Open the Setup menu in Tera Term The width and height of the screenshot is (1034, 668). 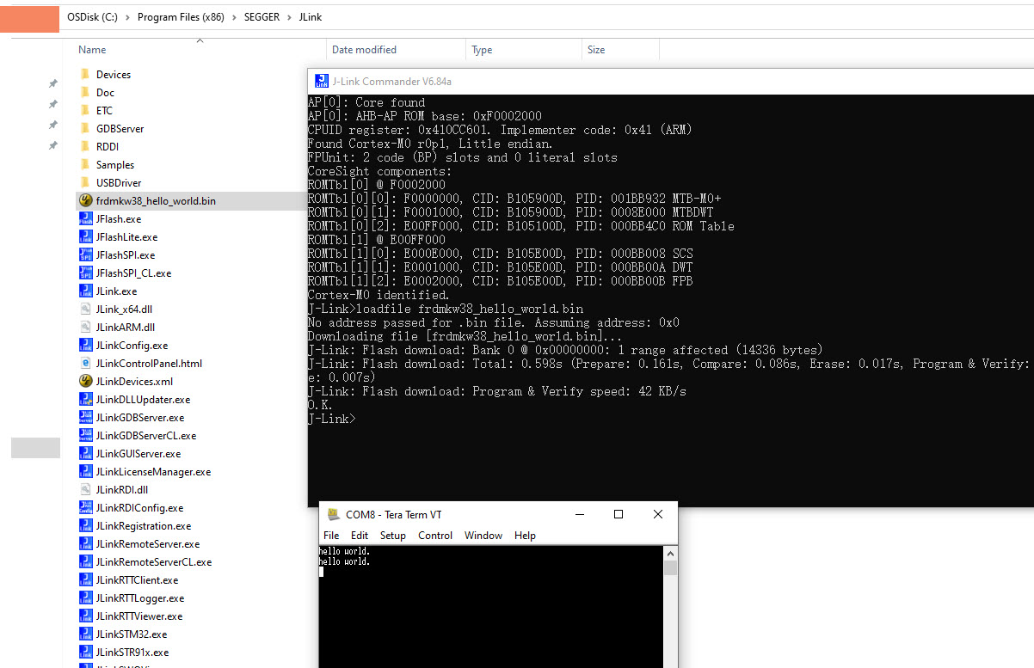click(x=393, y=535)
